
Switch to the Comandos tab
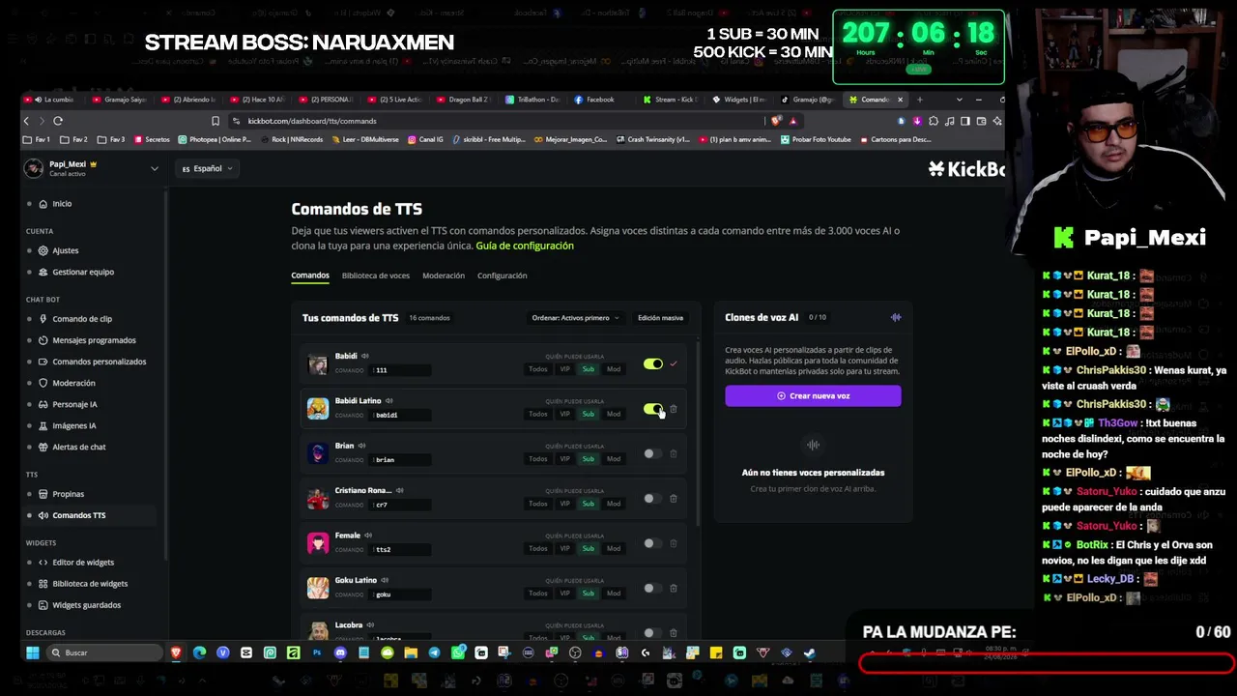point(310,275)
